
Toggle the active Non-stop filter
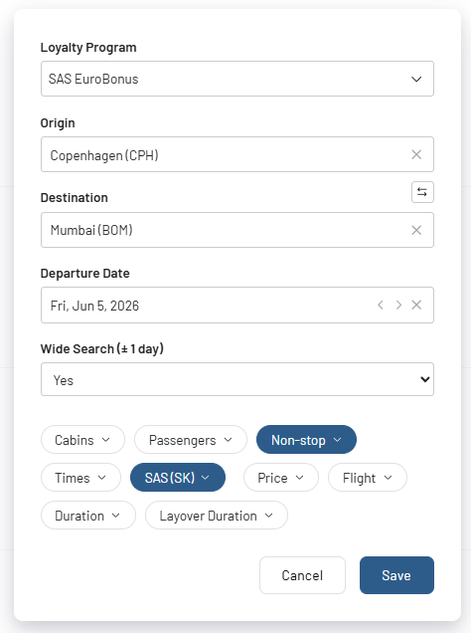pos(306,440)
